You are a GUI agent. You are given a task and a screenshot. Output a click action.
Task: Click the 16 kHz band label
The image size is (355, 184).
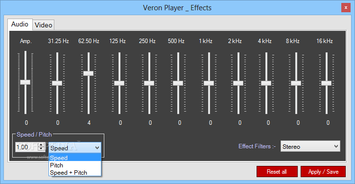click(325, 41)
